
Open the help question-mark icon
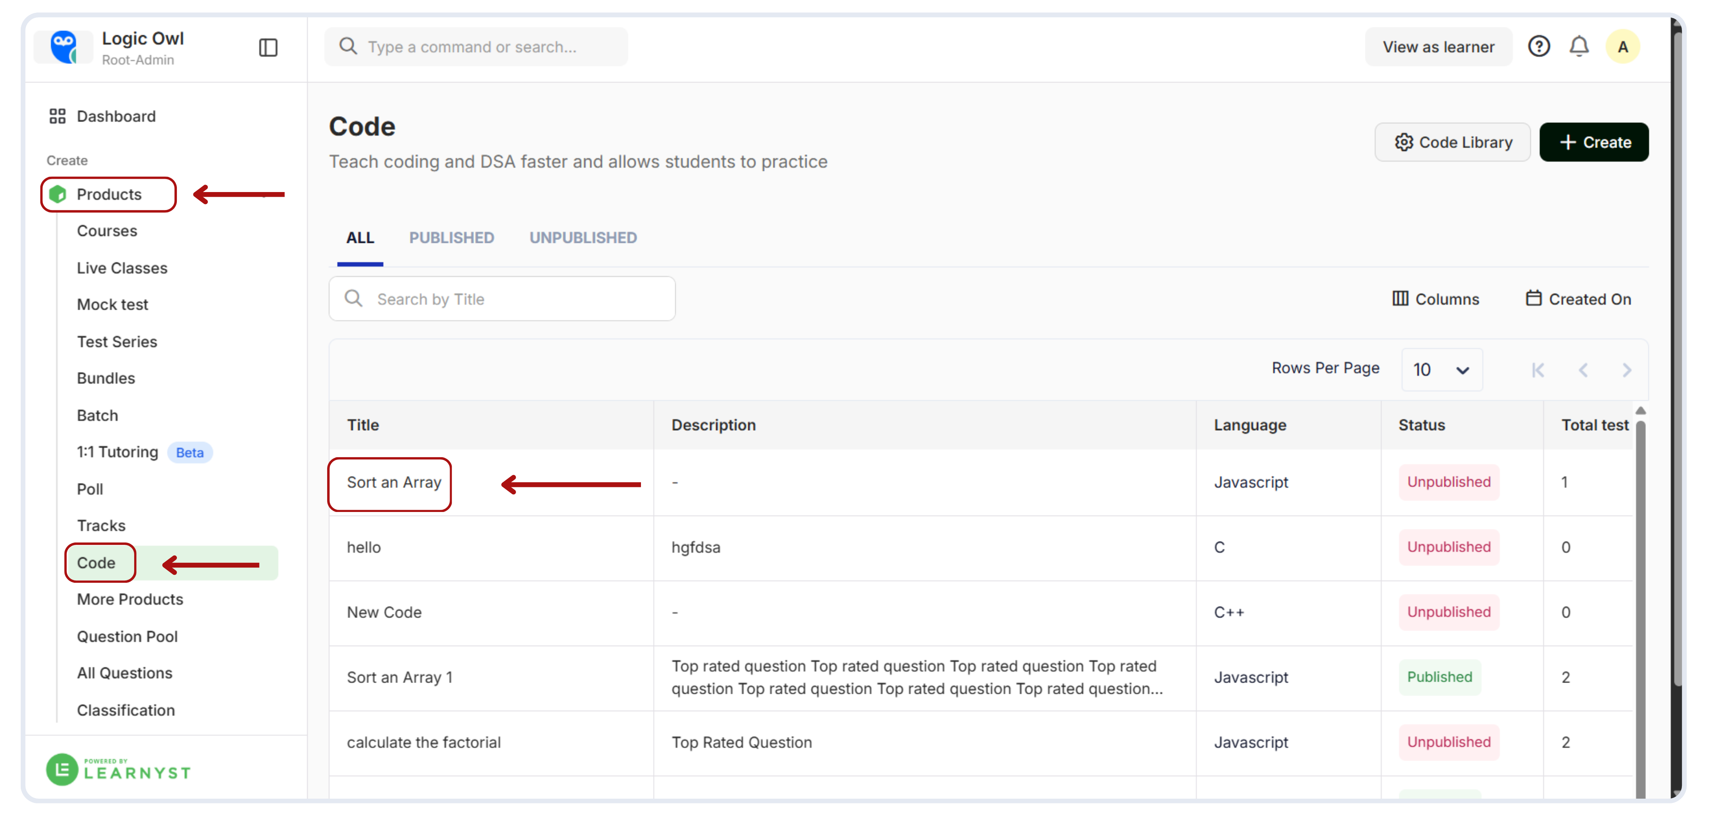tap(1539, 47)
